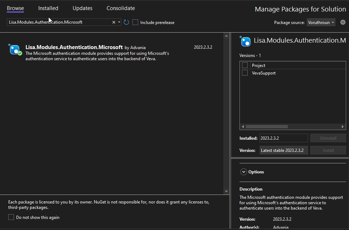Switch to the Updates tab
Image resolution: width=349 pixels, height=230 pixels.
pos(83,8)
